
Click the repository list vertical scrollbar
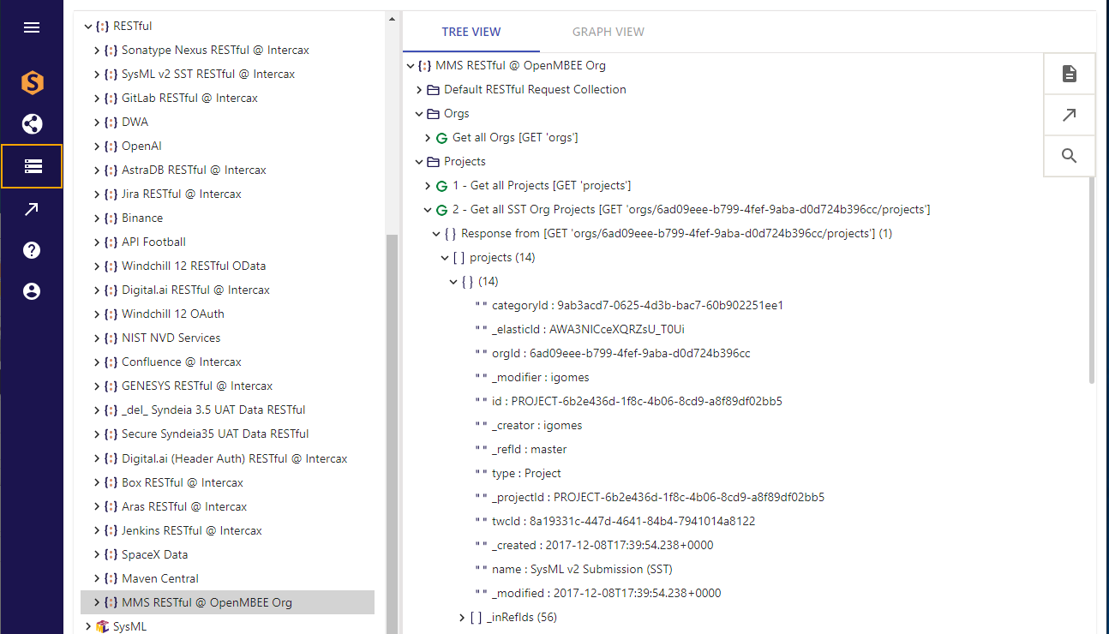coord(392,428)
